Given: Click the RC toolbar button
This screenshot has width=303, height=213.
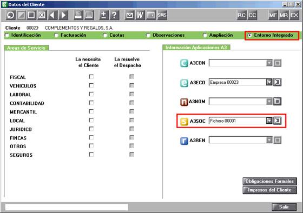Looking at the screenshot, I should (x=241, y=15).
